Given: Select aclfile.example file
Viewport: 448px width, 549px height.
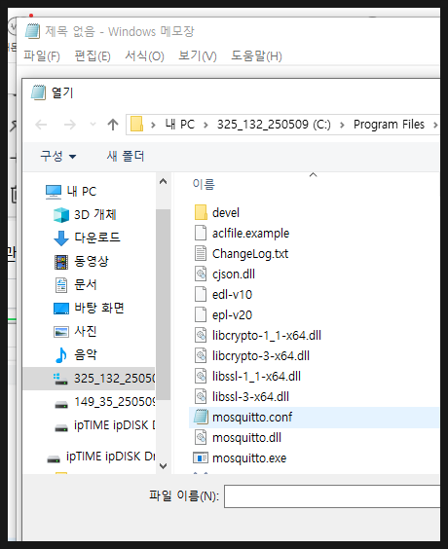Looking at the screenshot, I should click(251, 234).
